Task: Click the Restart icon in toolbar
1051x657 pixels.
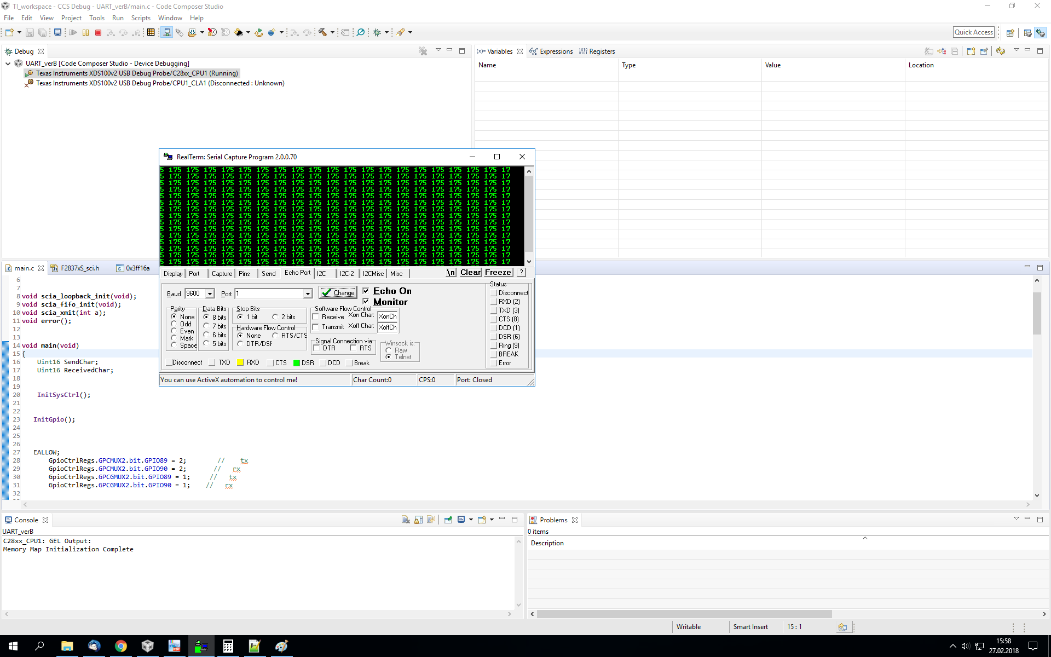Action: (259, 32)
